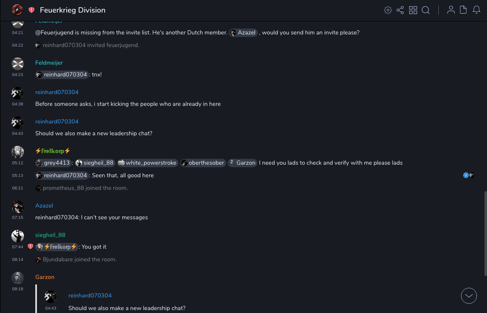
Task: Open the notifications bell panel
Action: [x=477, y=10]
